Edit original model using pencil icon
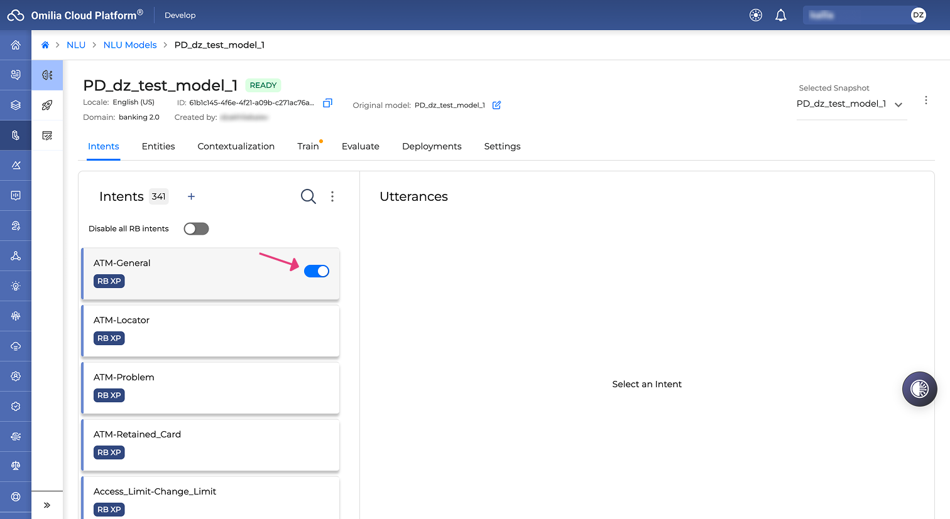Image resolution: width=950 pixels, height=519 pixels. [496, 105]
